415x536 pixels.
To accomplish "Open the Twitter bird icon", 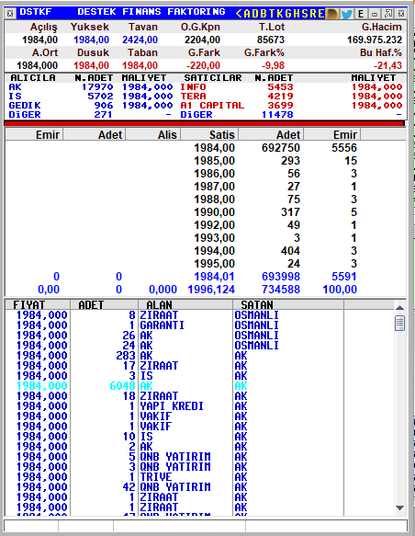I will click(x=347, y=14).
